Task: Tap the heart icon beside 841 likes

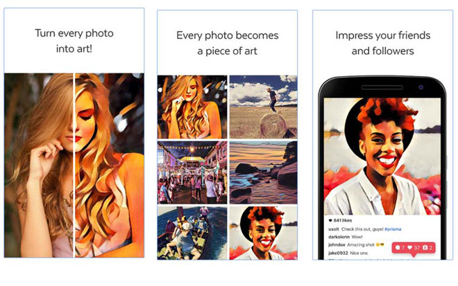Action: 330,220
